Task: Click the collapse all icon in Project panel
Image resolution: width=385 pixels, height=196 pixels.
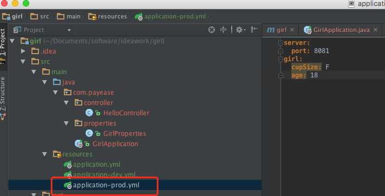Action: [223, 30]
